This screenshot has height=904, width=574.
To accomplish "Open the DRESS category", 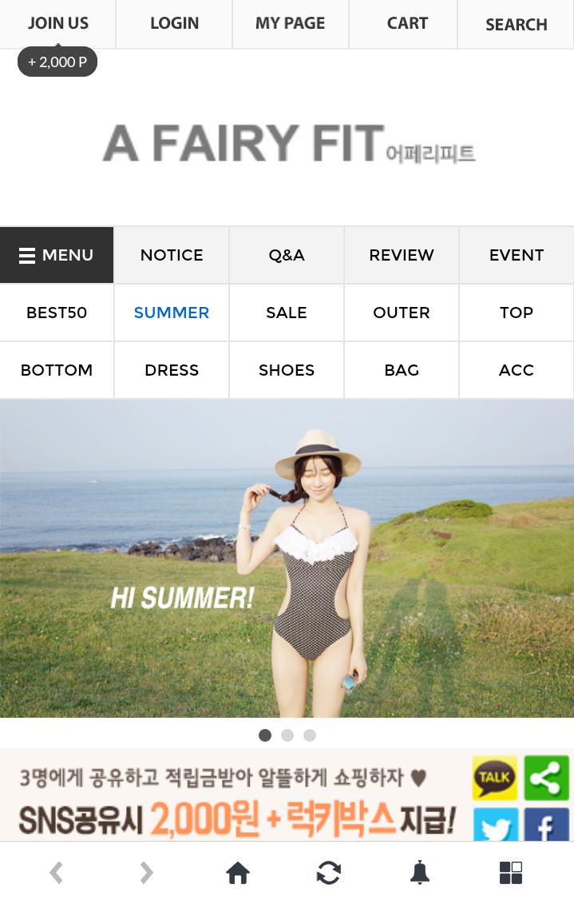I will (x=172, y=370).
